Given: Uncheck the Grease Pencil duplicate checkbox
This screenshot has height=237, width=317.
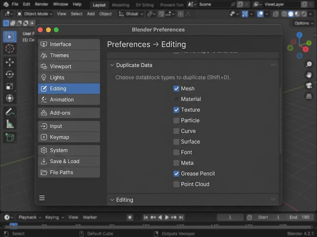Looking at the screenshot, I should click(176, 174).
